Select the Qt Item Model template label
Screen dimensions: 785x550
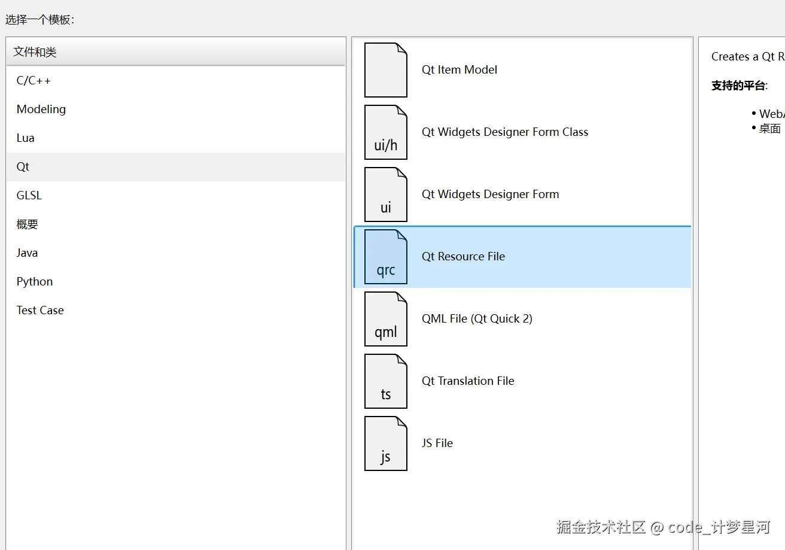point(460,70)
